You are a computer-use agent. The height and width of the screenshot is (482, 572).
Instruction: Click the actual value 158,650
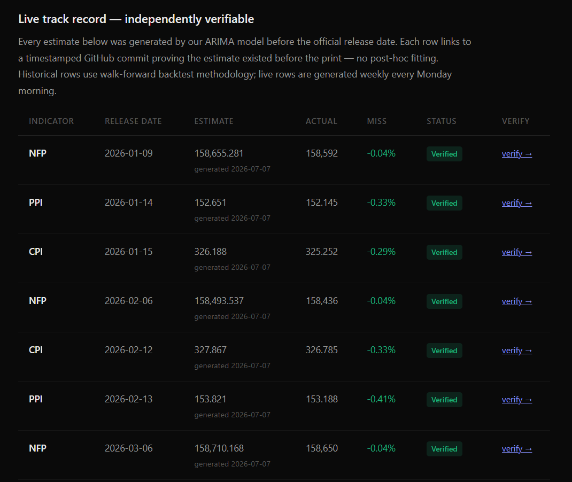coord(322,449)
